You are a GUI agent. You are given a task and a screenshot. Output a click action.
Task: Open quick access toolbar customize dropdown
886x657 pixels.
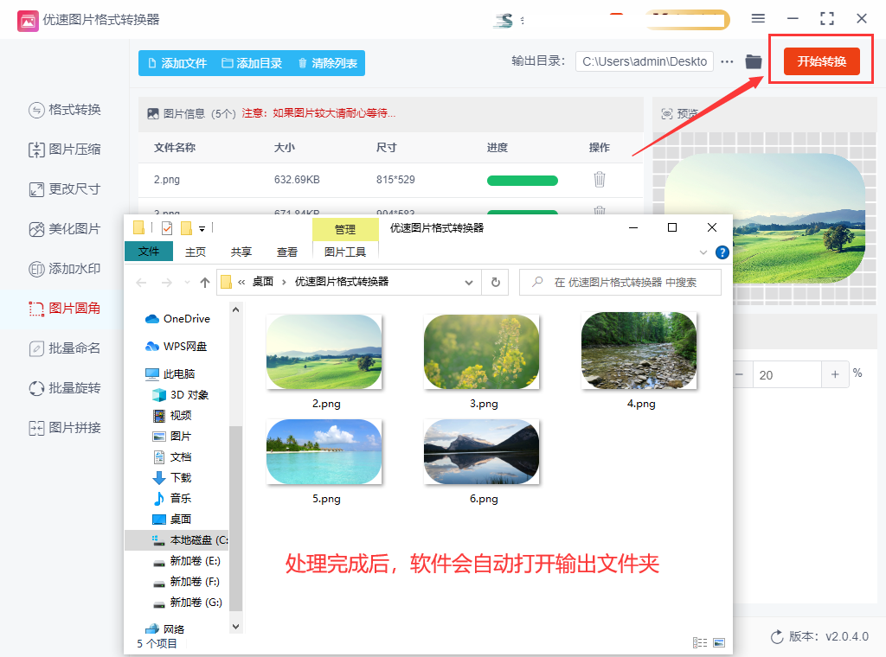202,228
